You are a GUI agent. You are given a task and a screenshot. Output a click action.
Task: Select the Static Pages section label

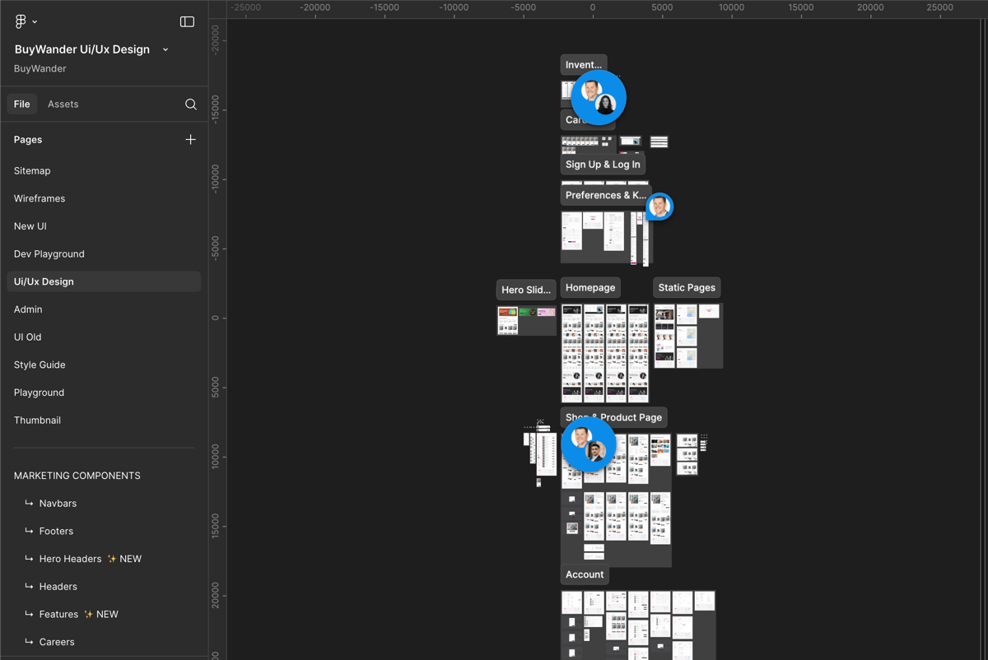(687, 288)
